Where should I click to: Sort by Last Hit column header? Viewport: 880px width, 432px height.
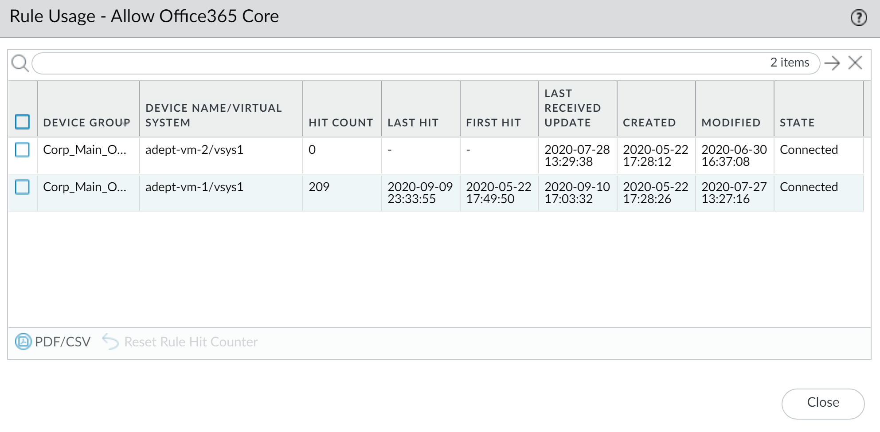coord(413,122)
